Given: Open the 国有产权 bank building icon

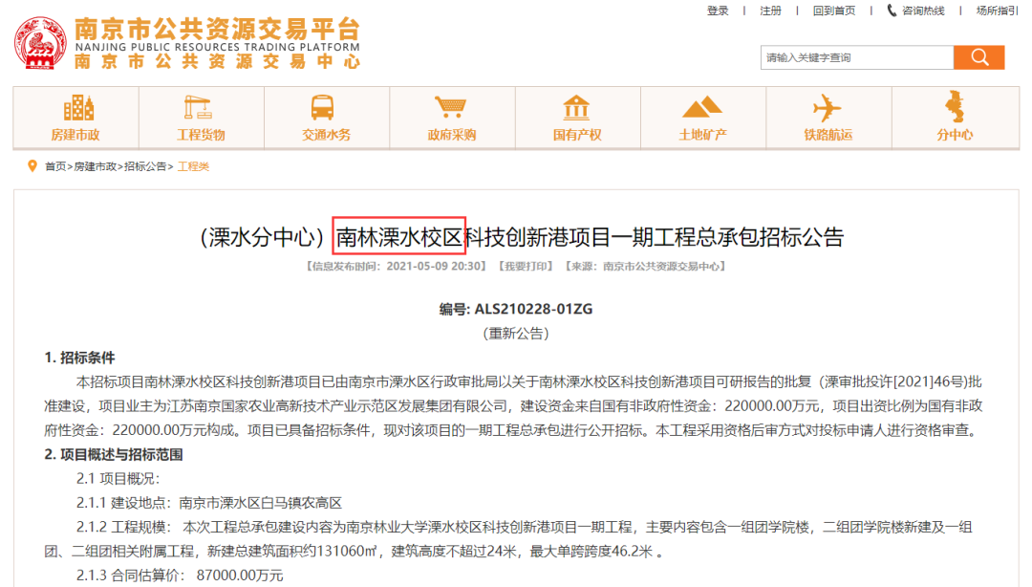Looking at the screenshot, I should click(x=576, y=107).
